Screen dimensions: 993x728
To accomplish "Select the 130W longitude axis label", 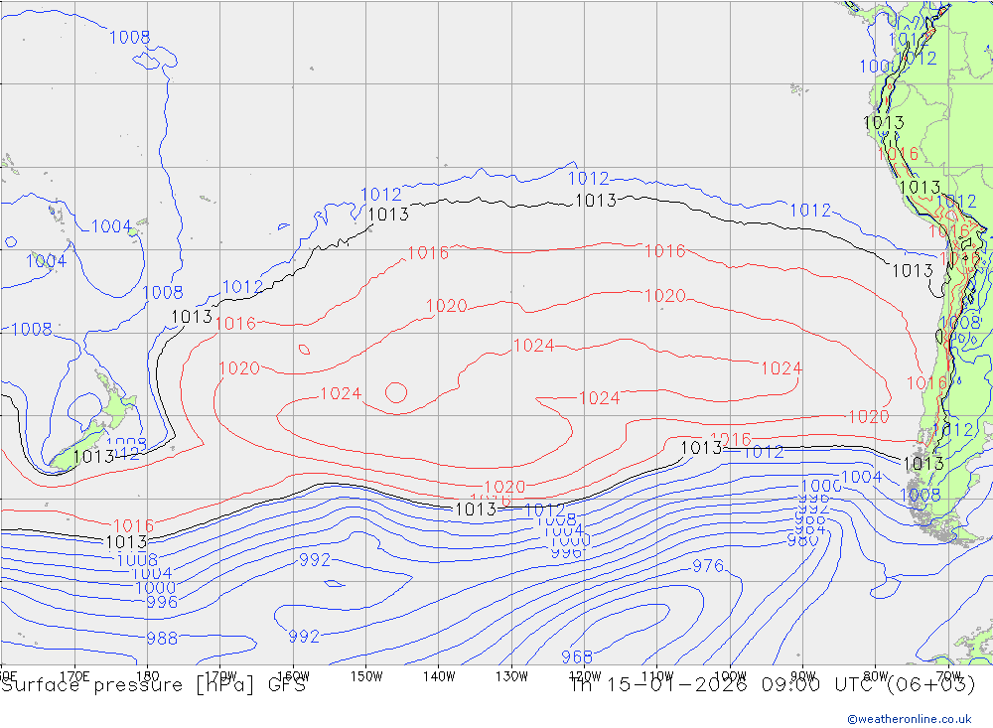I will pyautogui.click(x=511, y=676).
